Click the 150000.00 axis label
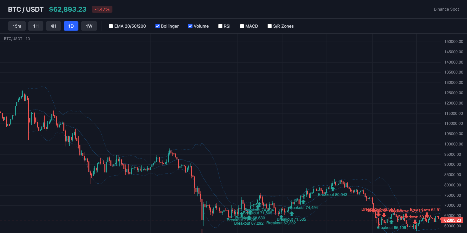This screenshot has height=233, width=467. pyautogui.click(x=454, y=42)
